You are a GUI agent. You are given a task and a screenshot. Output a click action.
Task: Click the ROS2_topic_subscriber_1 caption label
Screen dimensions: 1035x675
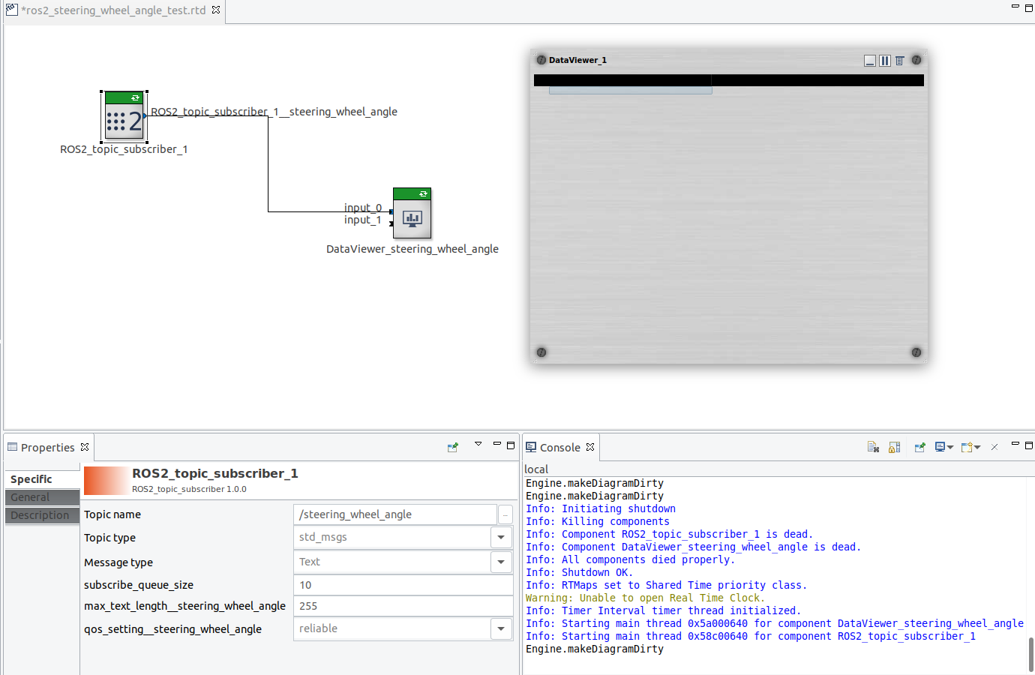(x=124, y=149)
